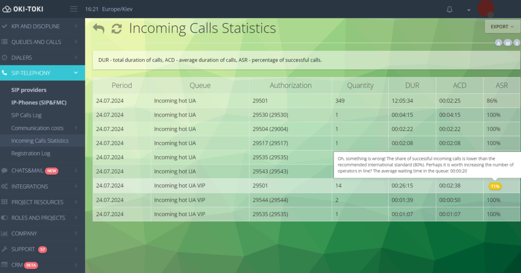
Task: Select the A size toggle
Action: coord(498,43)
